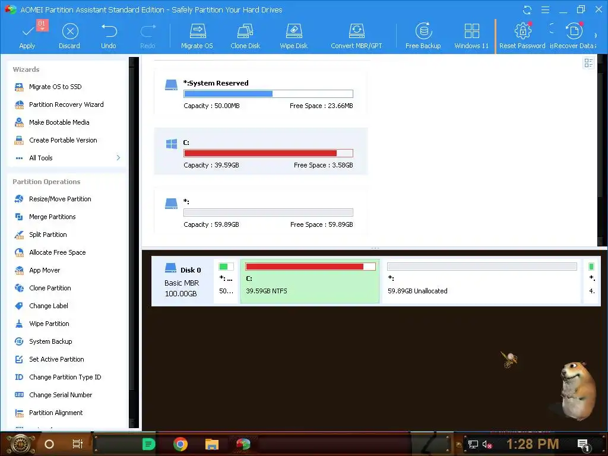Open the Migrate OS tool
This screenshot has height=456, width=608.
click(197, 36)
